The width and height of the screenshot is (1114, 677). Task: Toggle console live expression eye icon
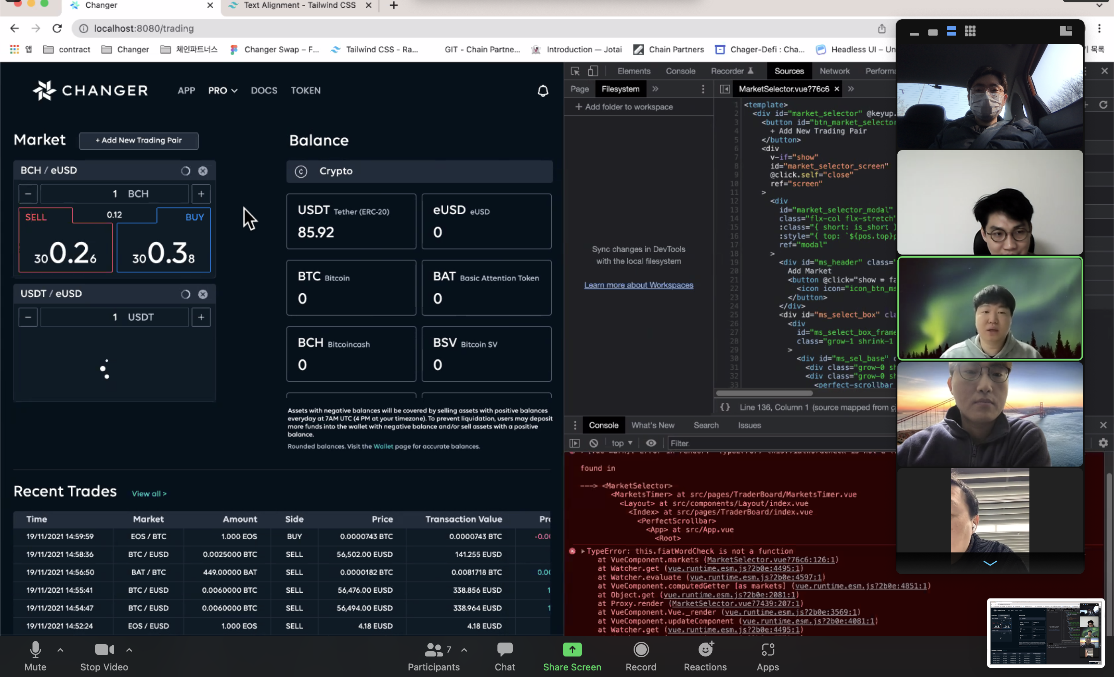click(x=651, y=443)
